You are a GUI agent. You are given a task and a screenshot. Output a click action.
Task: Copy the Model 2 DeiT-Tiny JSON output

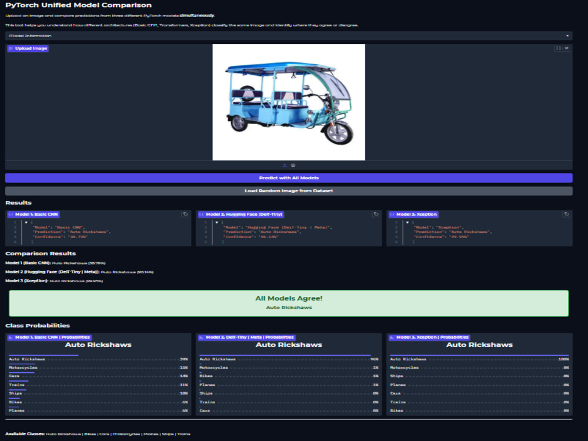(376, 214)
